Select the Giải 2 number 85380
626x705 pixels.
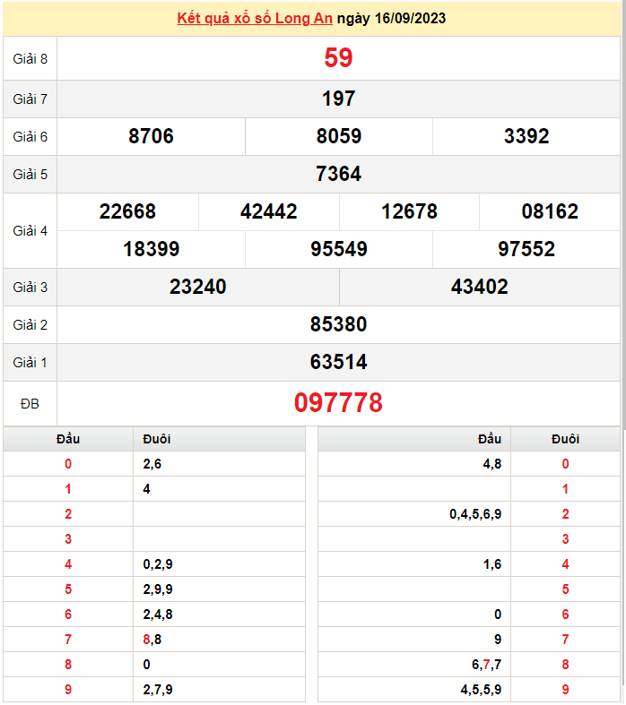point(338,324)
